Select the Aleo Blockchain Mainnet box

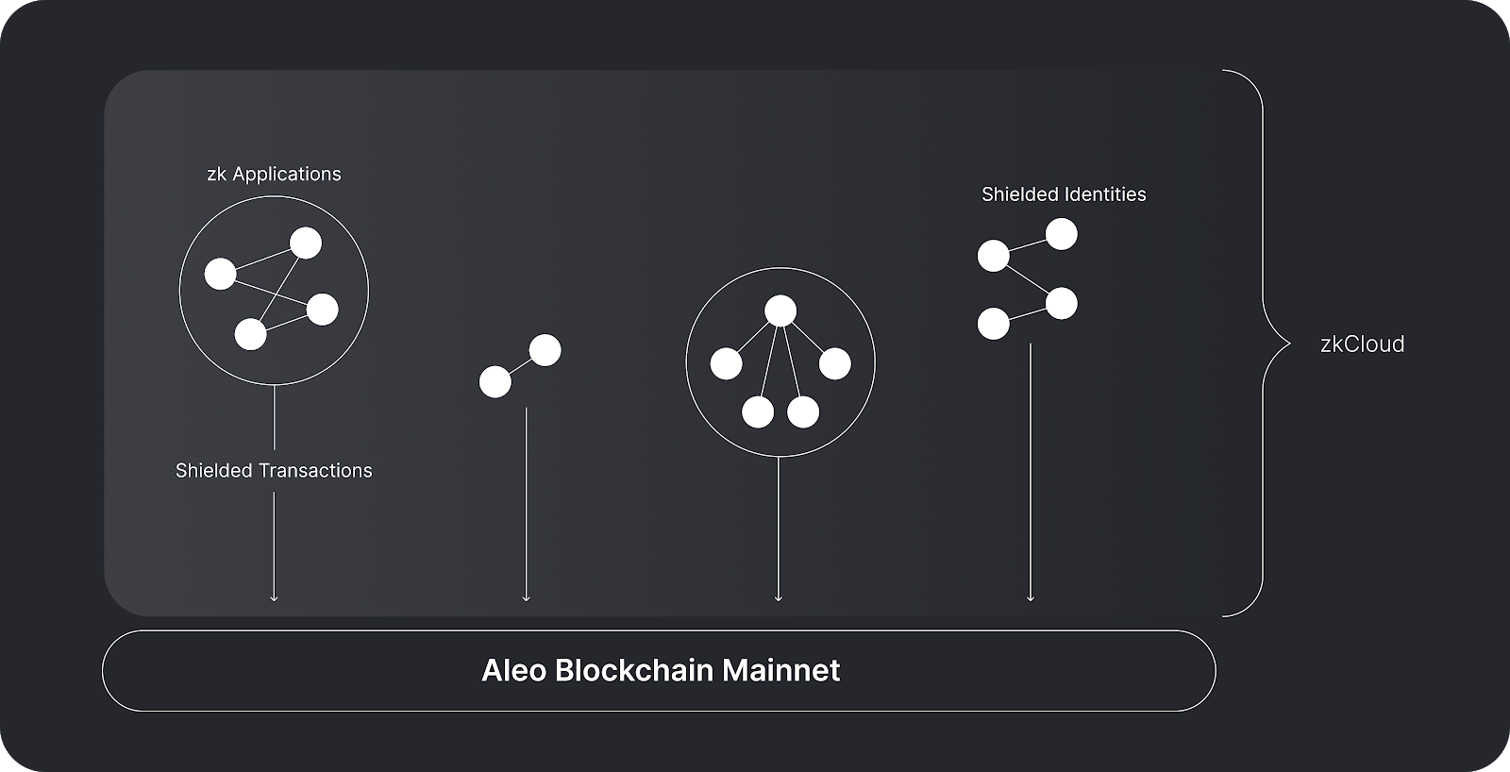tap(659, 671)
